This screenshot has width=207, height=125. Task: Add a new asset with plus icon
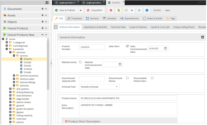click(x=43, y=15)
